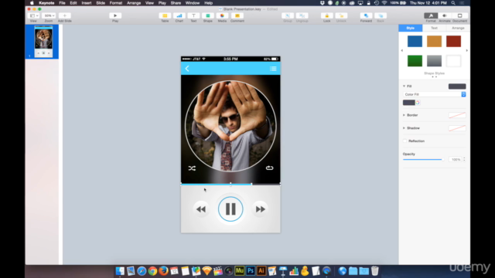Open the Animate inspector panel

pos(445,15)
